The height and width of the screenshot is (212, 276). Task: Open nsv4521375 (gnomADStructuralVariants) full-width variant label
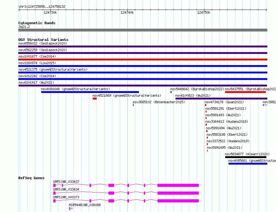pos(53,69)
